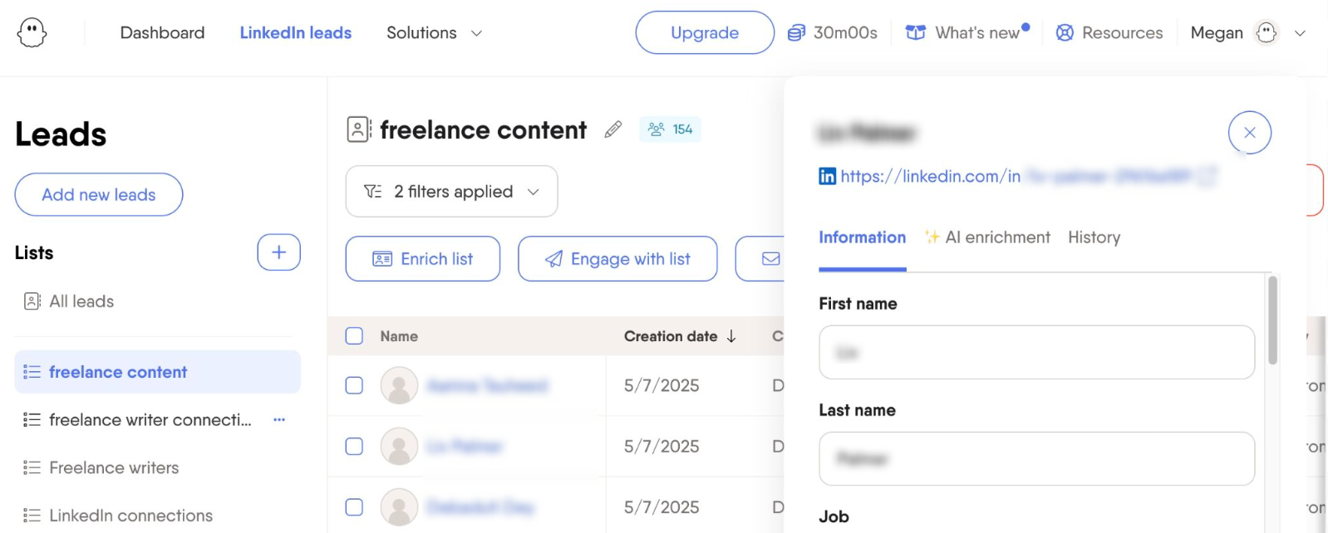The width and height of the screenshot is (1328, 533).
Task: Expand the Megan account menu chevron
Action: (x=1300, y=33)
